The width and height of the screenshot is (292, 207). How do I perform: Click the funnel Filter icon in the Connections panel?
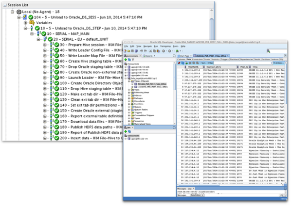click(x=133, y=60)
